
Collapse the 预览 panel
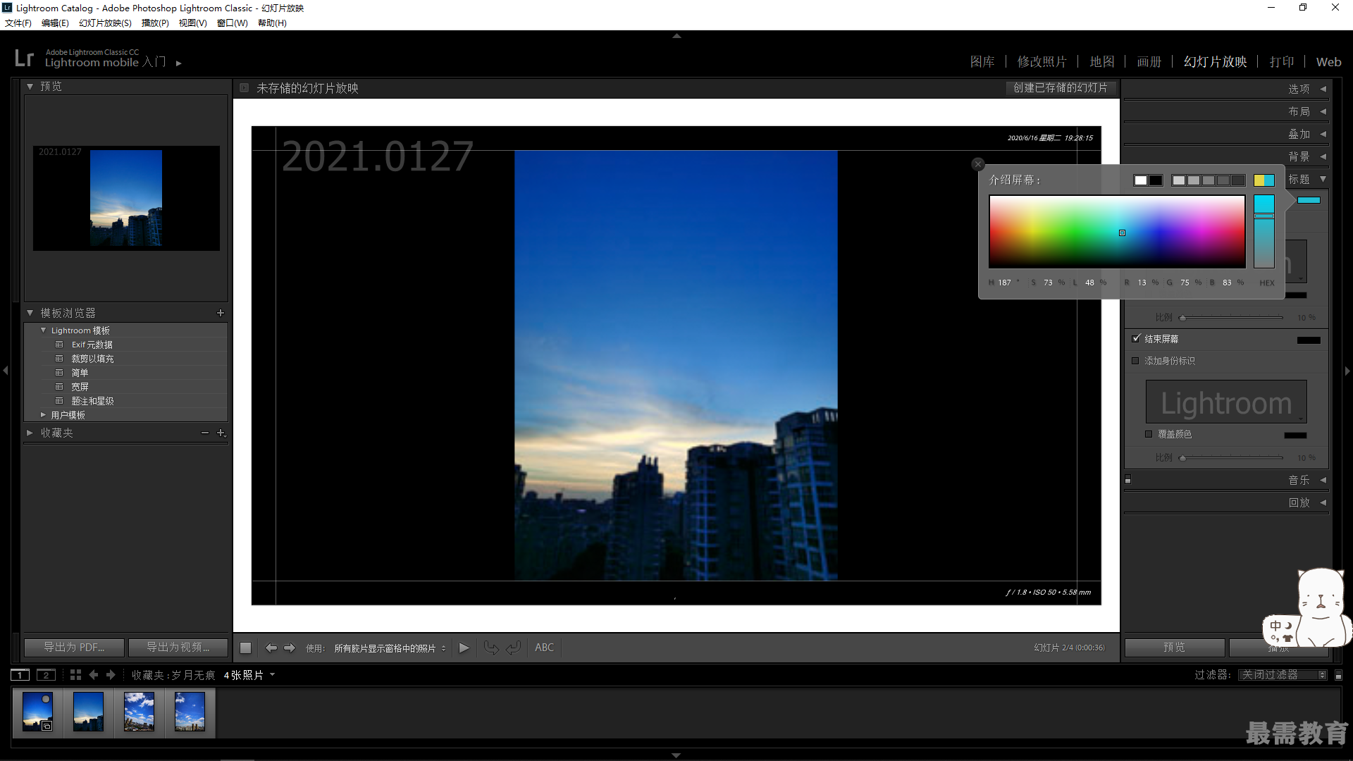(x=30, y=87)
